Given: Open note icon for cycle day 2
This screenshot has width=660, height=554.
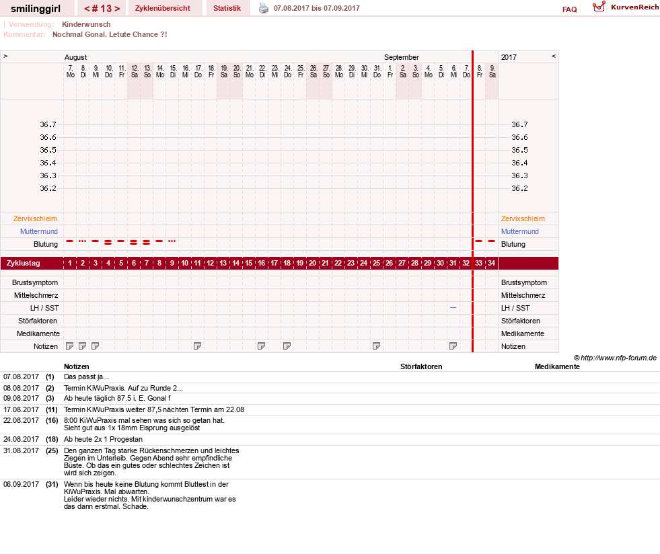Looking at the screenshot, I should tap(83, 346).
